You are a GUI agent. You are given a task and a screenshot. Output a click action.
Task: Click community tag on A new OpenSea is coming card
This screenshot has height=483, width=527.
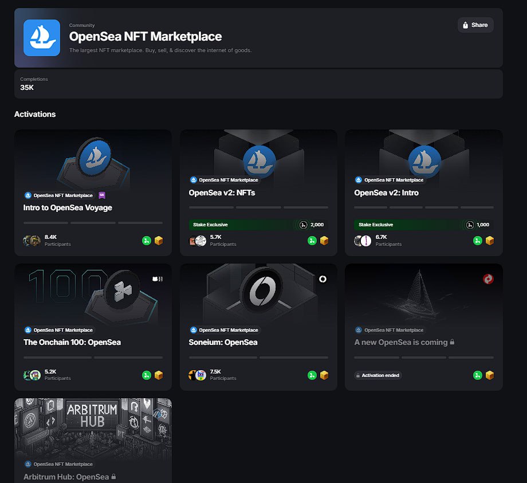(390, 330)
